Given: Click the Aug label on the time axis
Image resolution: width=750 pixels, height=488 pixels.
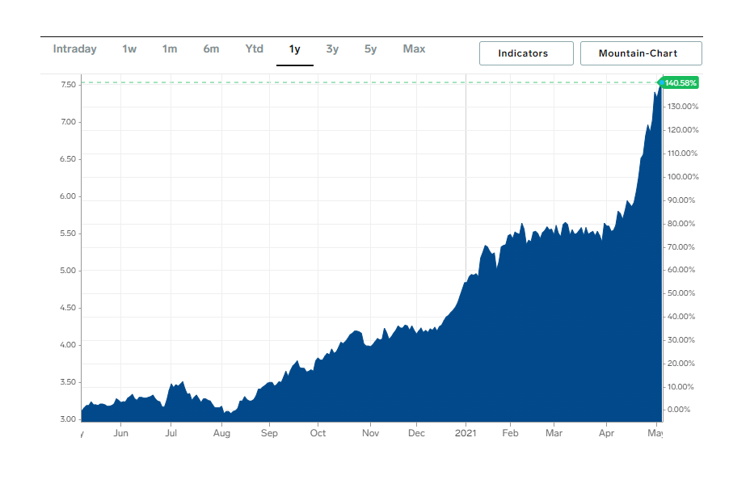Looking at the screenshot, I should pos(221,433).
